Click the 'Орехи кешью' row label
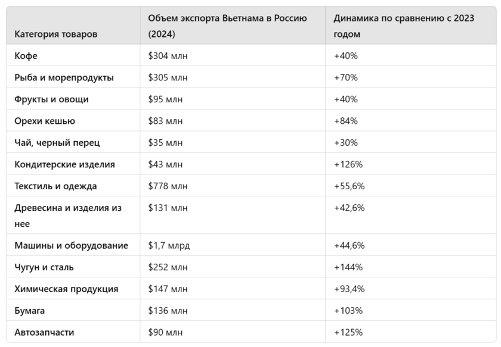501x347 pixels. pyautogui.click(x=45, y=121)
